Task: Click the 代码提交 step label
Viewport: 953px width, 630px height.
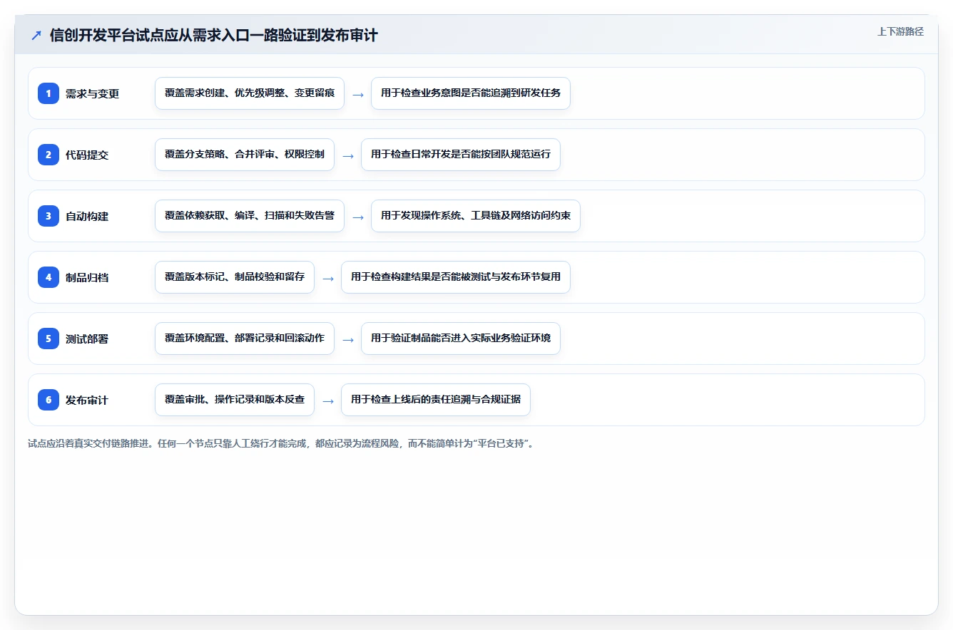Action: (87, 155)
